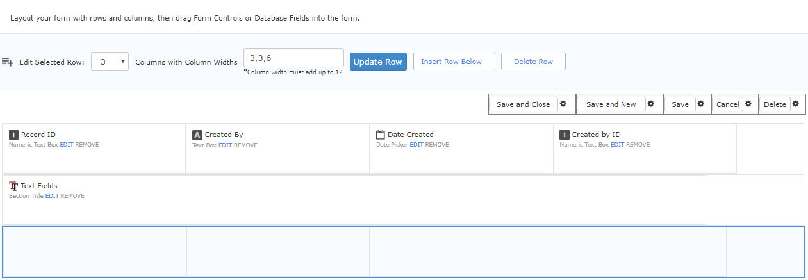Open gear settings beside Save and New
Image resolution: width=808 pixels, height=280 pixels.
[651, 104]
